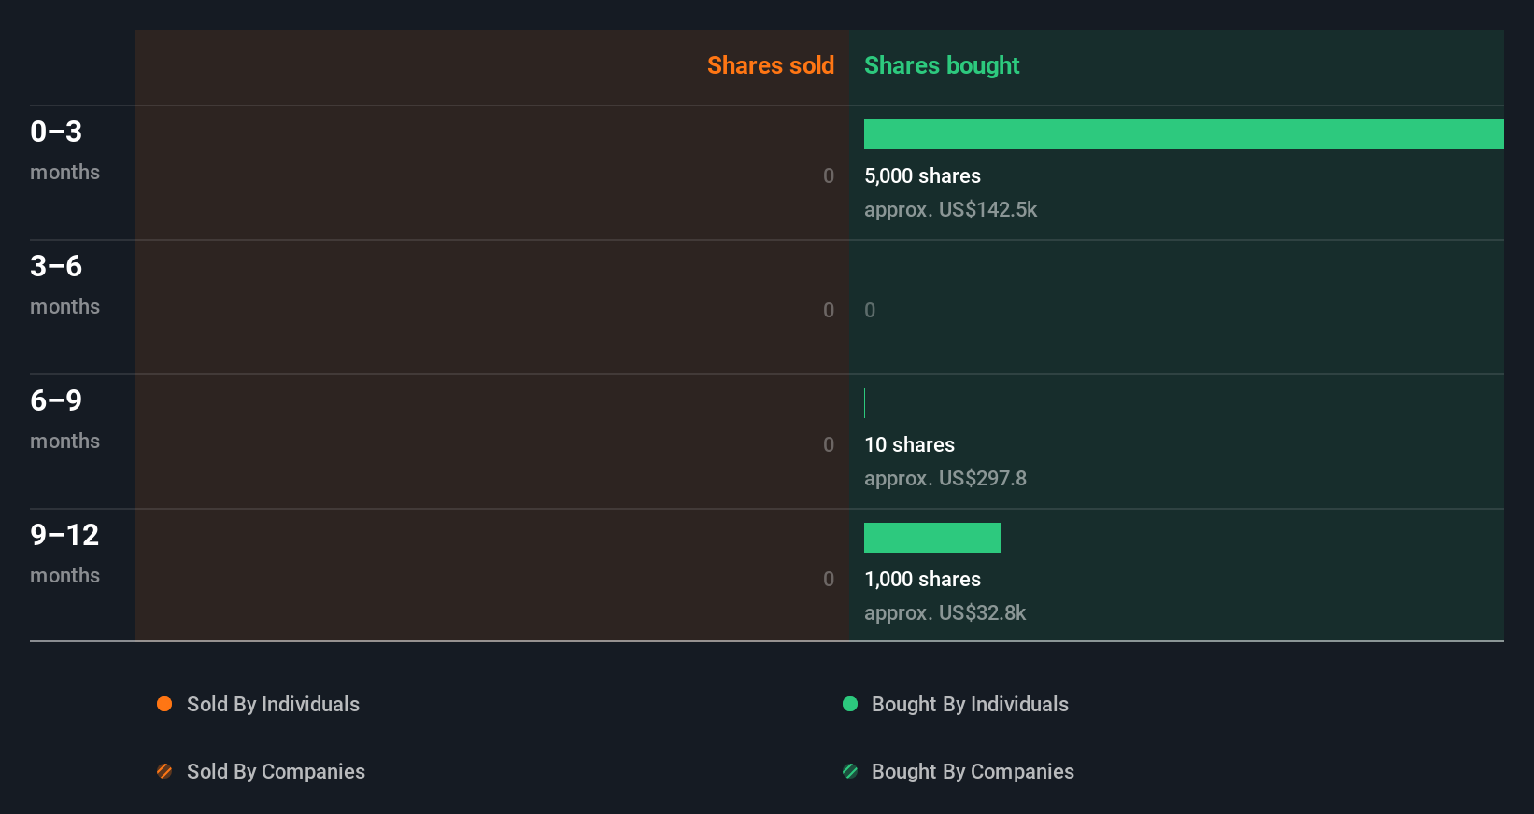Click the striped Bought By Companies legend icon

850,771
